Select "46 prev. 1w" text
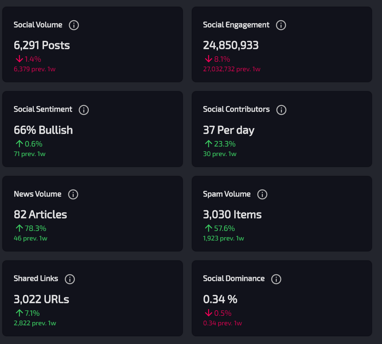Image resolution: width=382 pixels, height=344 pixels. (x=30, y=238)
